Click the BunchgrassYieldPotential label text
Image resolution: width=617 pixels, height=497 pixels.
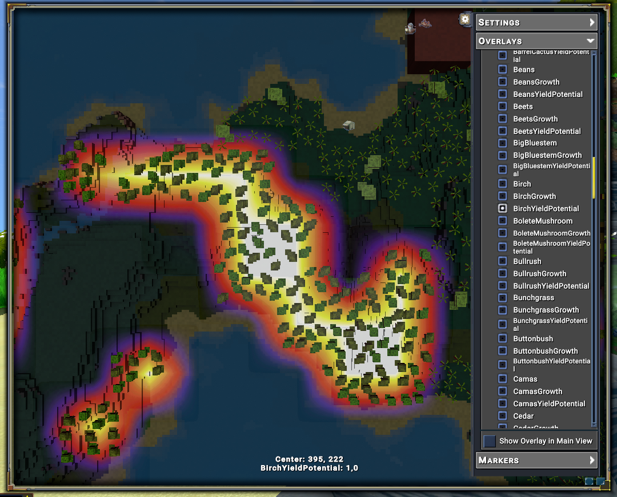550,325
